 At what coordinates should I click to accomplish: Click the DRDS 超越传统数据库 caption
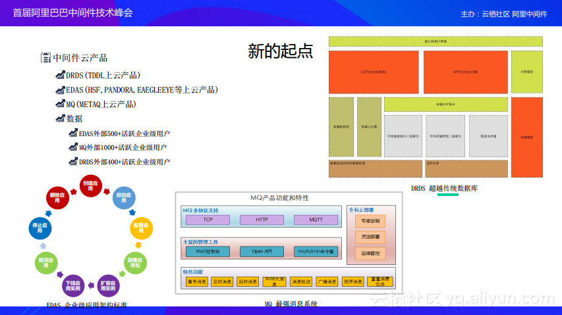[445, 189]
